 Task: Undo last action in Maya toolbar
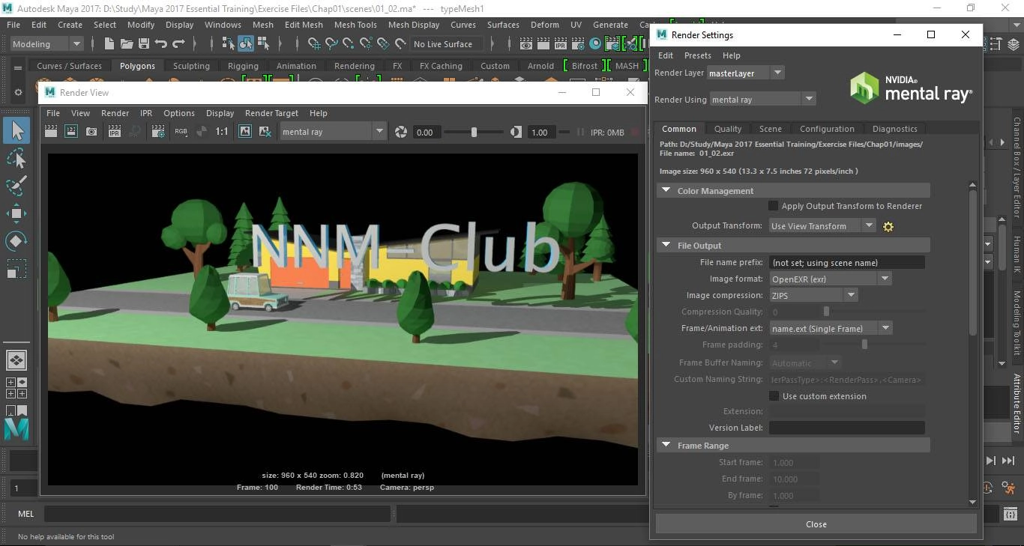[x=161, y=44]
